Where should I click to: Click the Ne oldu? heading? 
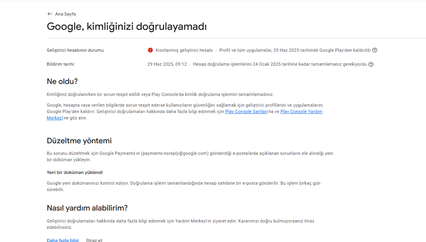tap(62, 81)
